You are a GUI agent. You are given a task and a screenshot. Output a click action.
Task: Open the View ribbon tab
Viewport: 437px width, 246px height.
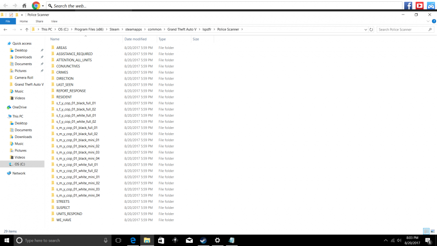coord(54,21)
